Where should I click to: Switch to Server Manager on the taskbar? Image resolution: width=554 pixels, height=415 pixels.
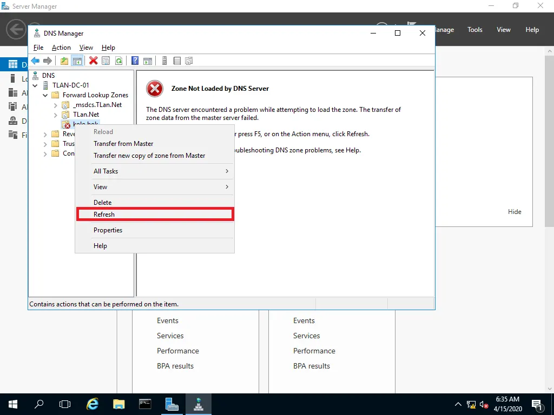(172, 404)
